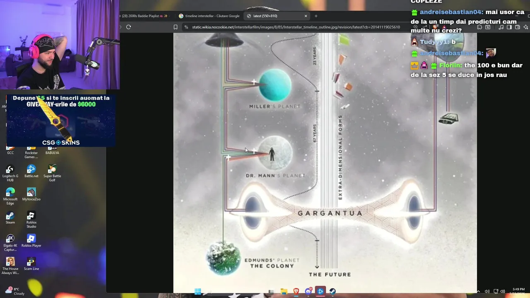Open the Rockstar Games desktop shortcut
Viewport: 530px width, 298px height.
(x=31, y=152)
